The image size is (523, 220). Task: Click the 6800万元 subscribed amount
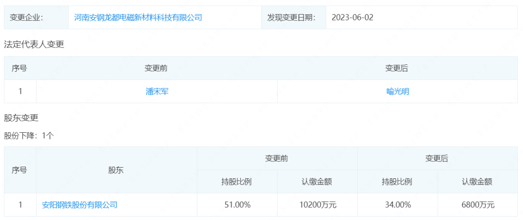(x=477, y=204)
